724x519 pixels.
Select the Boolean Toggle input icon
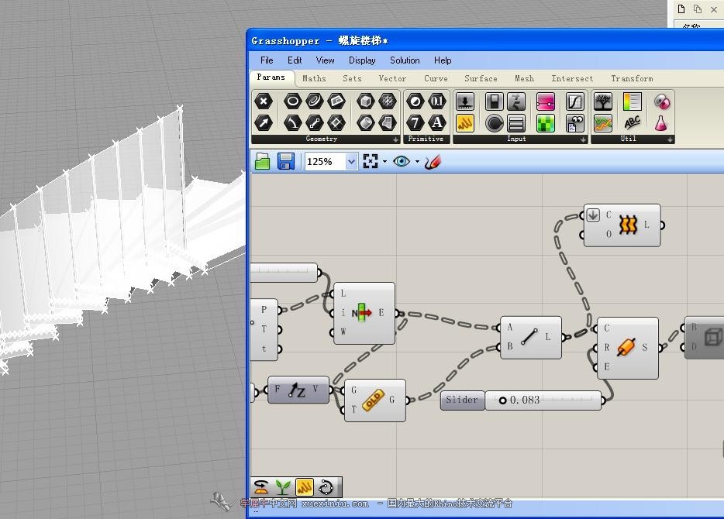[494, 101]
